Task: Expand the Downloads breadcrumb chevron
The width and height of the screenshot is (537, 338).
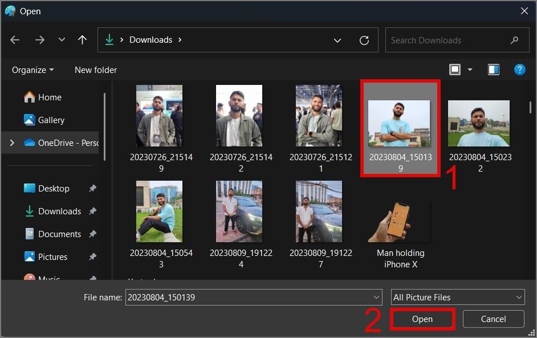Action: (180, 40)
